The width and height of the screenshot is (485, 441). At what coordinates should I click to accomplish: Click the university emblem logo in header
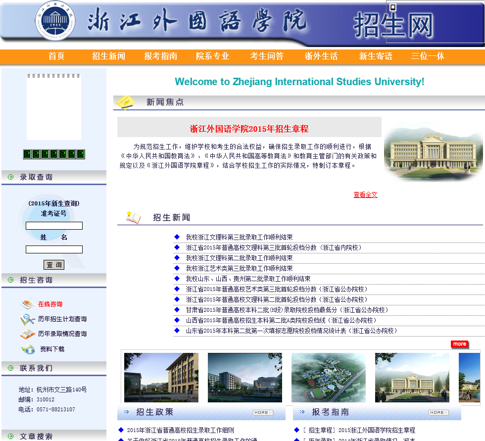pos(55,21)
